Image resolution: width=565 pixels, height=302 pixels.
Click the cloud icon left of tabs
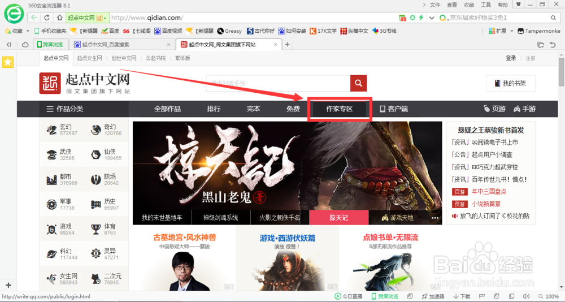click(25, 45)
